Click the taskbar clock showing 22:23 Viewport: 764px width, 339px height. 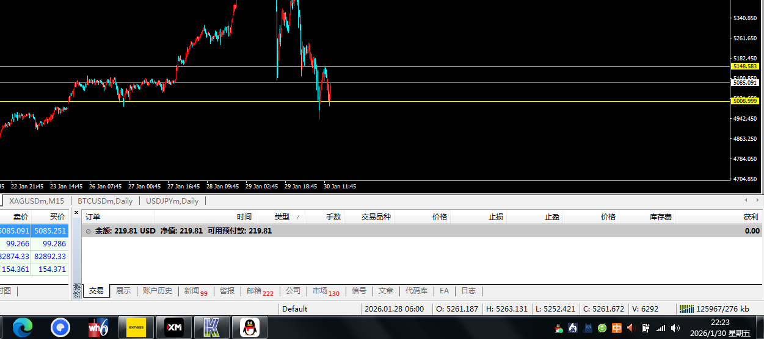point(719,327)
